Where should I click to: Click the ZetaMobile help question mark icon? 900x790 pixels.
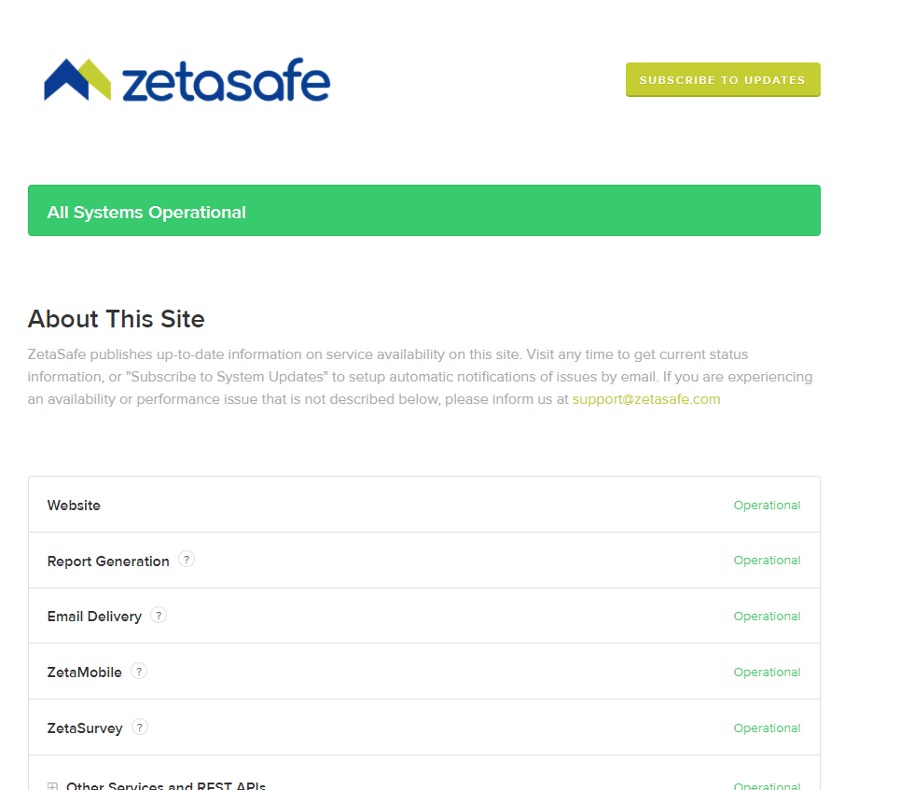tap(139, 671)
